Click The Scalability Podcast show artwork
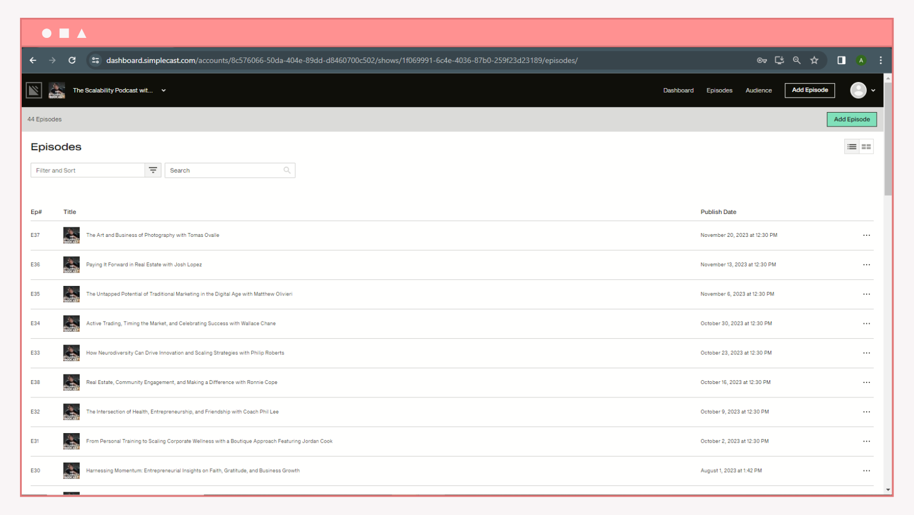914x515 pixels. tap(57, 90)
